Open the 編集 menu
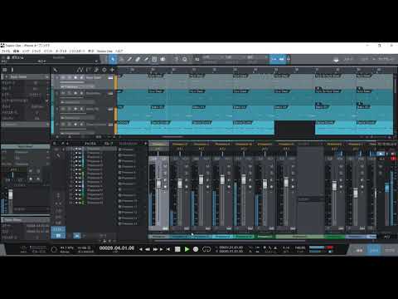 (17, 51)
